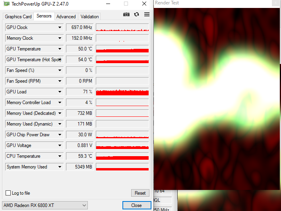Click the GPU-Z app icon in title bar
281x211 pixels.
click(7, 4)
